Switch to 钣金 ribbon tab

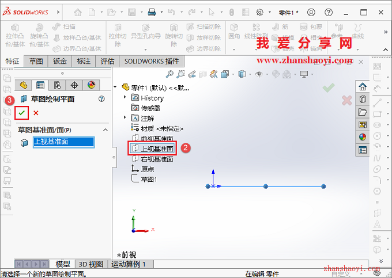click(60, 61)
